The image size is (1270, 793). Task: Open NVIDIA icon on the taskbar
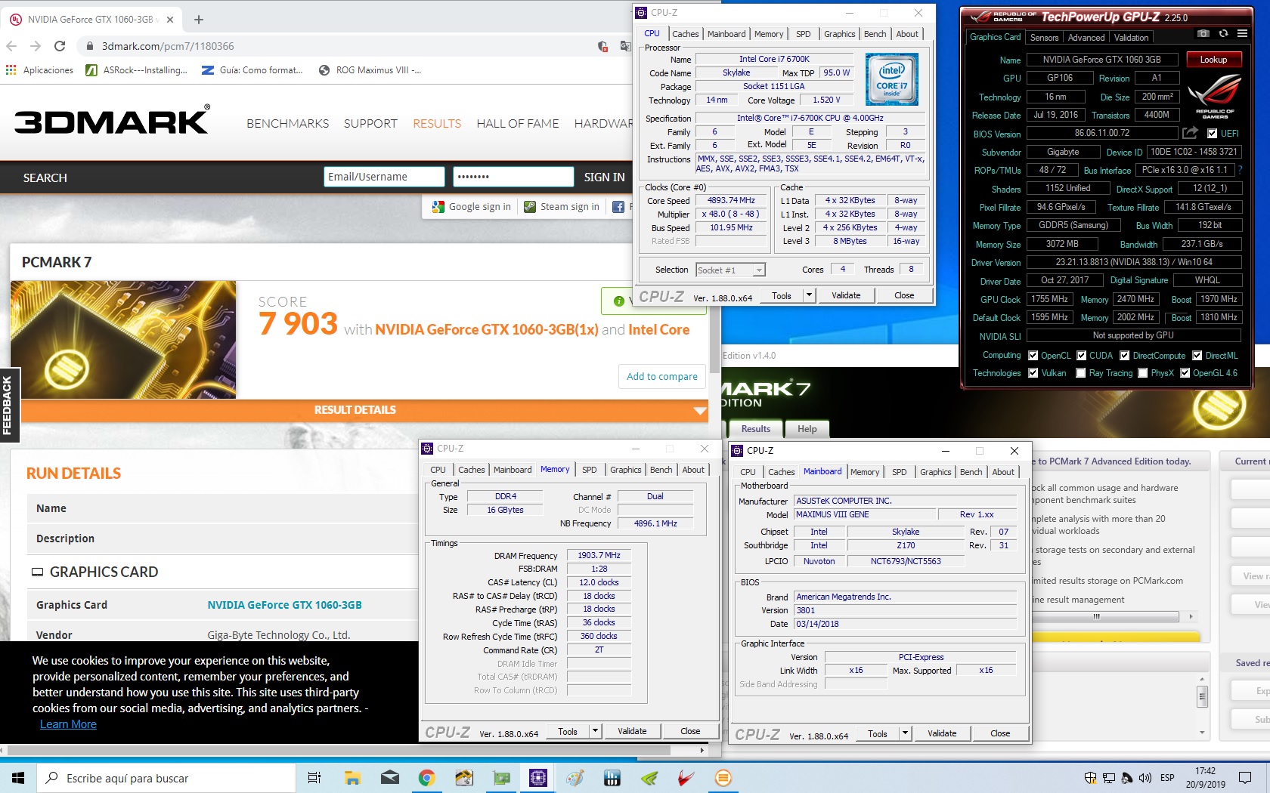[x=649, y=778]
